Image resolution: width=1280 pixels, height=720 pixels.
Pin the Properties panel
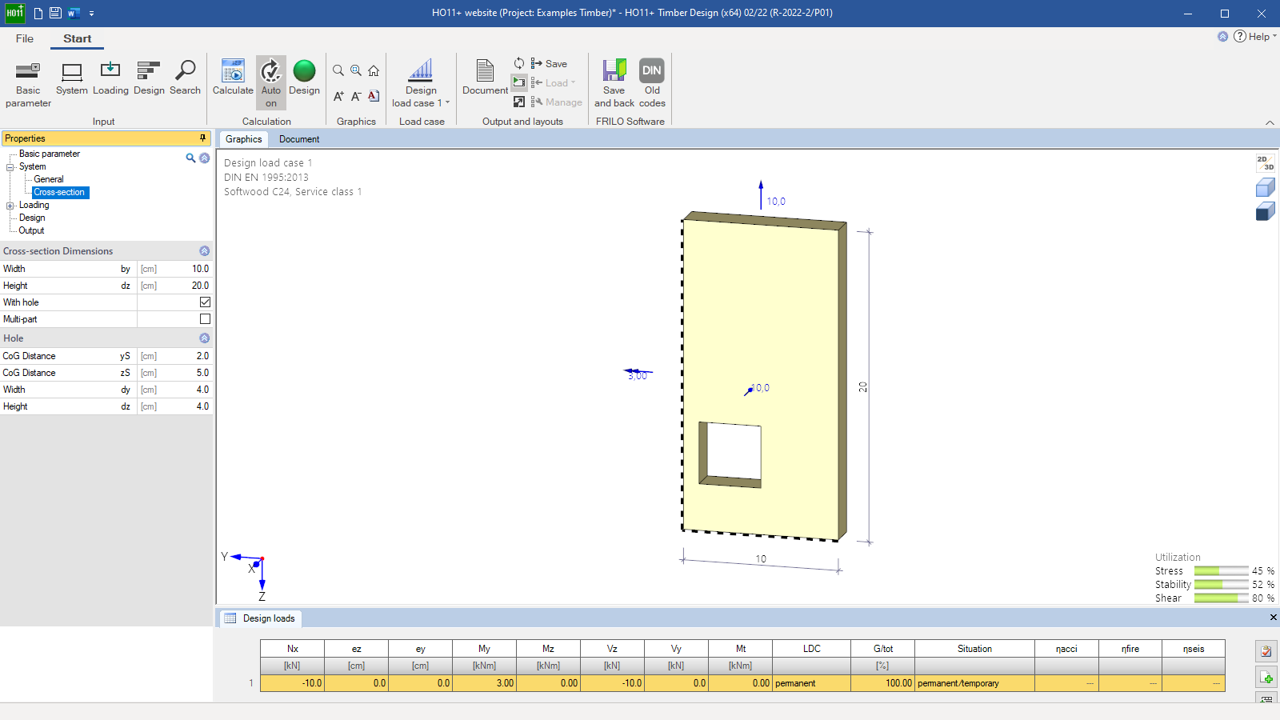[x=202, y=138]
